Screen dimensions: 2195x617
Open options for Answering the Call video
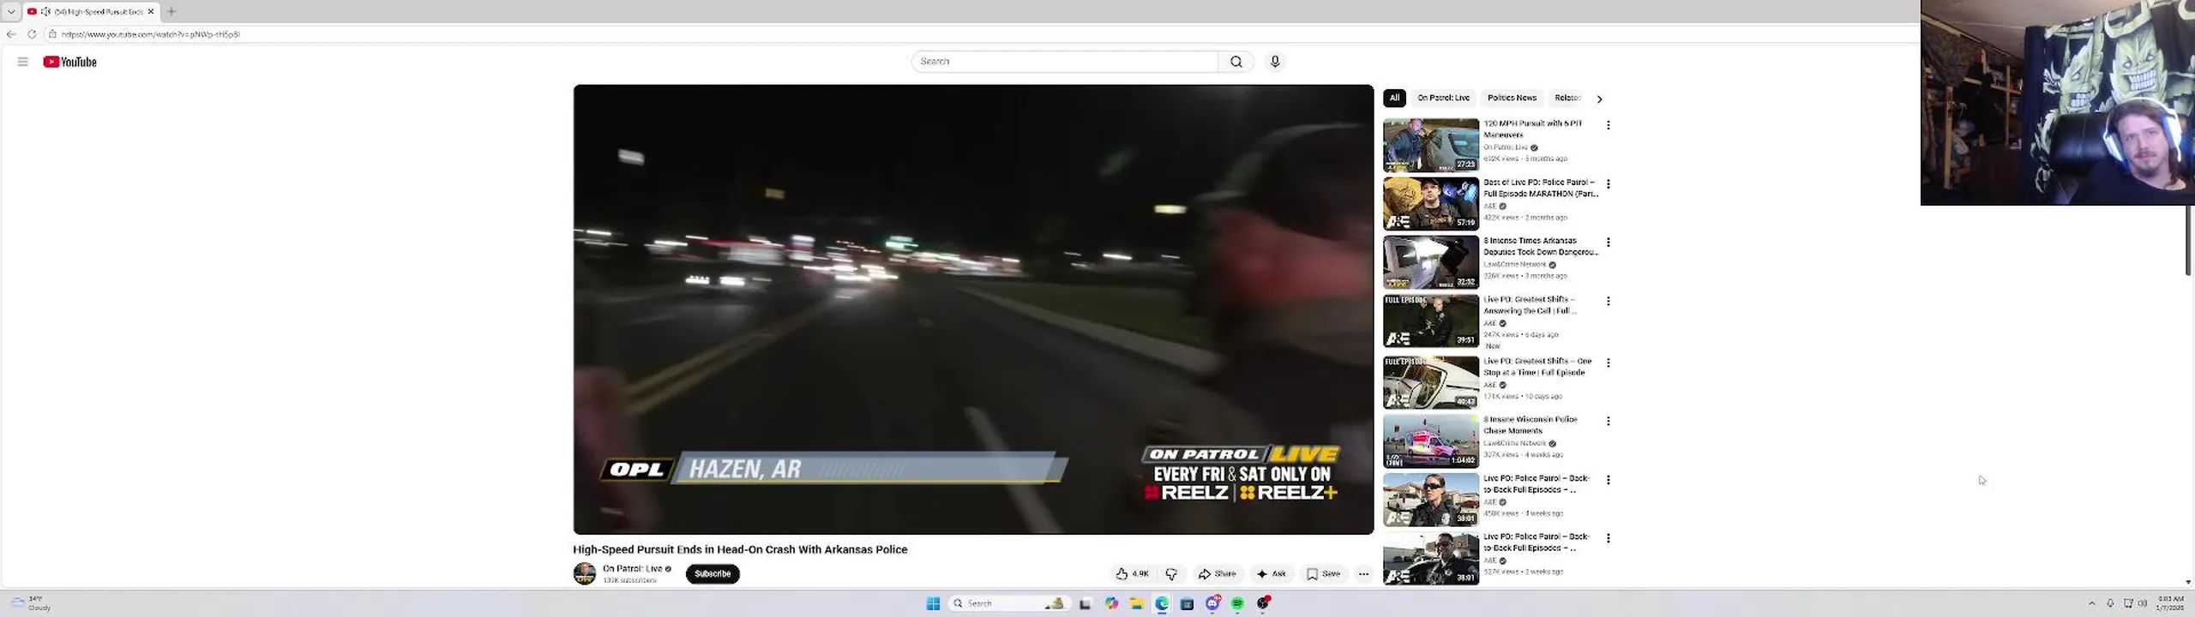pos(1608,301)
